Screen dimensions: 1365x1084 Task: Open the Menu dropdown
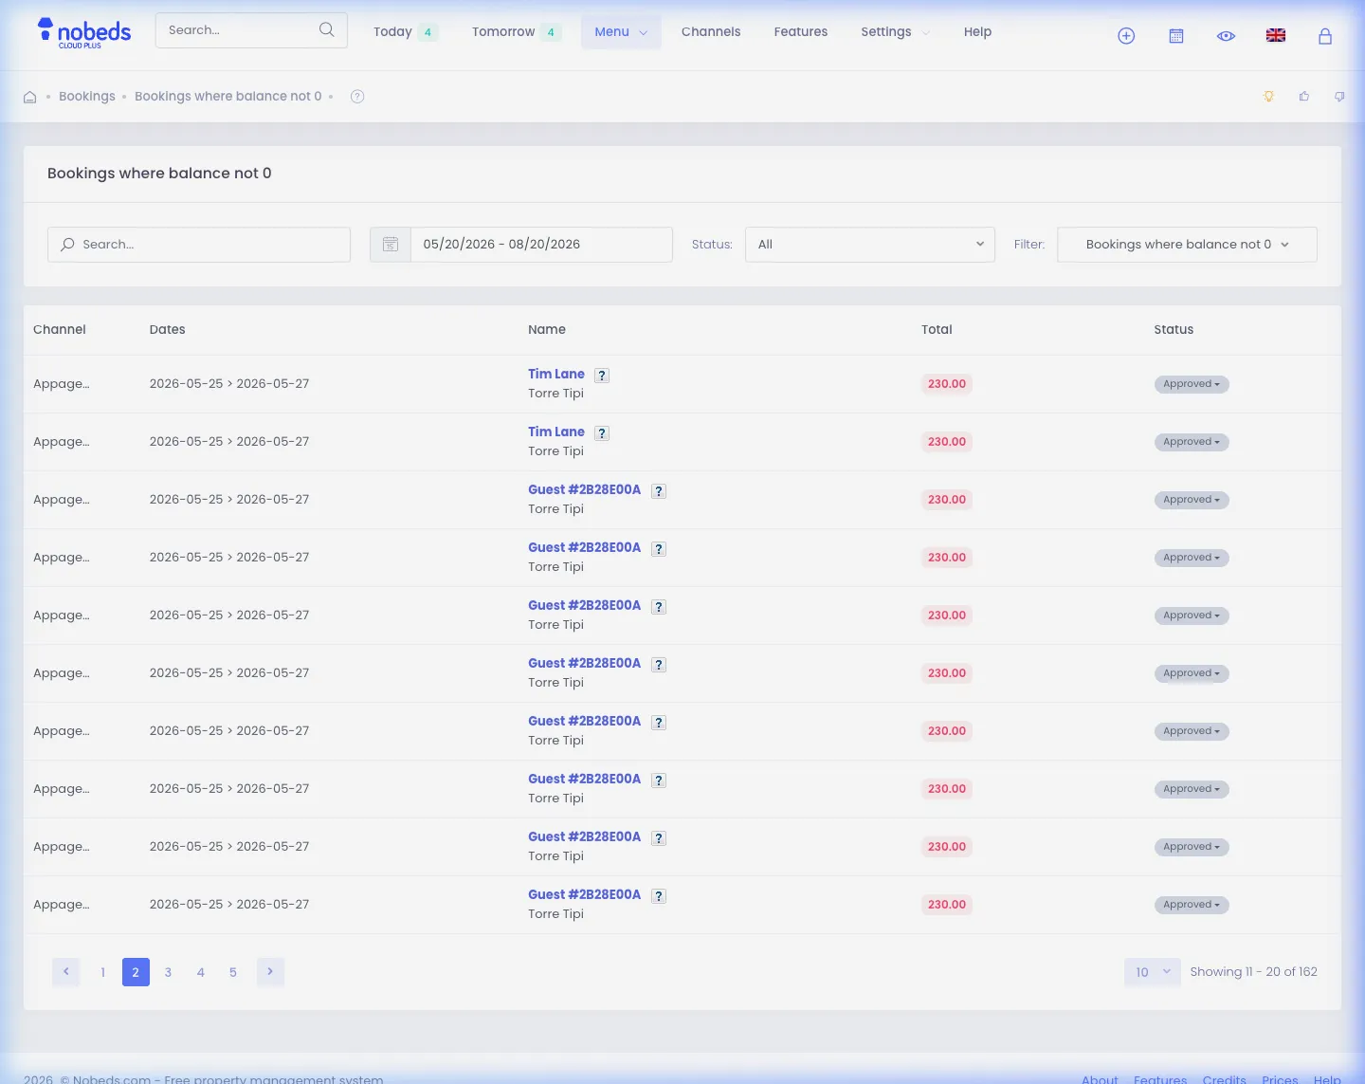pos(621,32)
